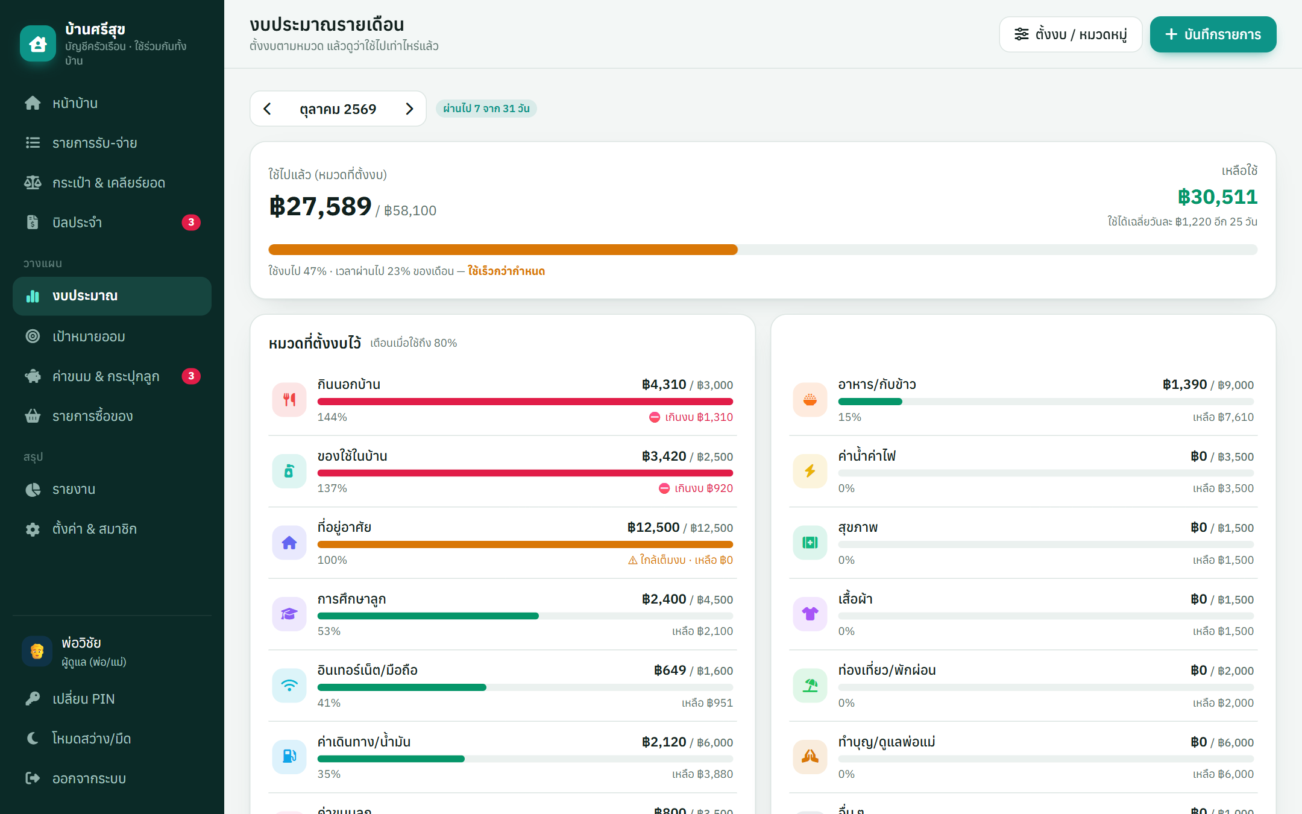The image size is (1302, 814).
Task: Click the เหลือ ฿7,610 value
Action: (1223, 417)
